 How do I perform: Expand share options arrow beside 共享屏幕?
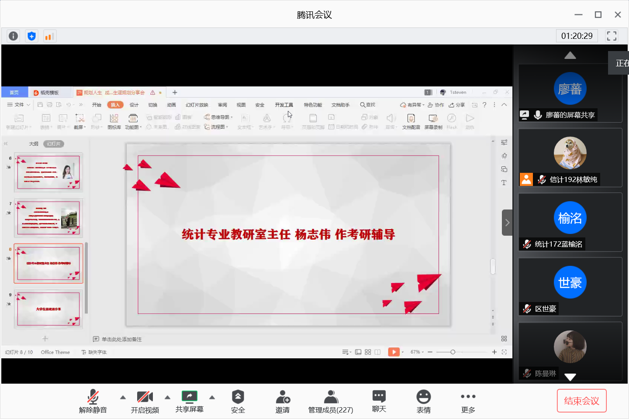212,397
